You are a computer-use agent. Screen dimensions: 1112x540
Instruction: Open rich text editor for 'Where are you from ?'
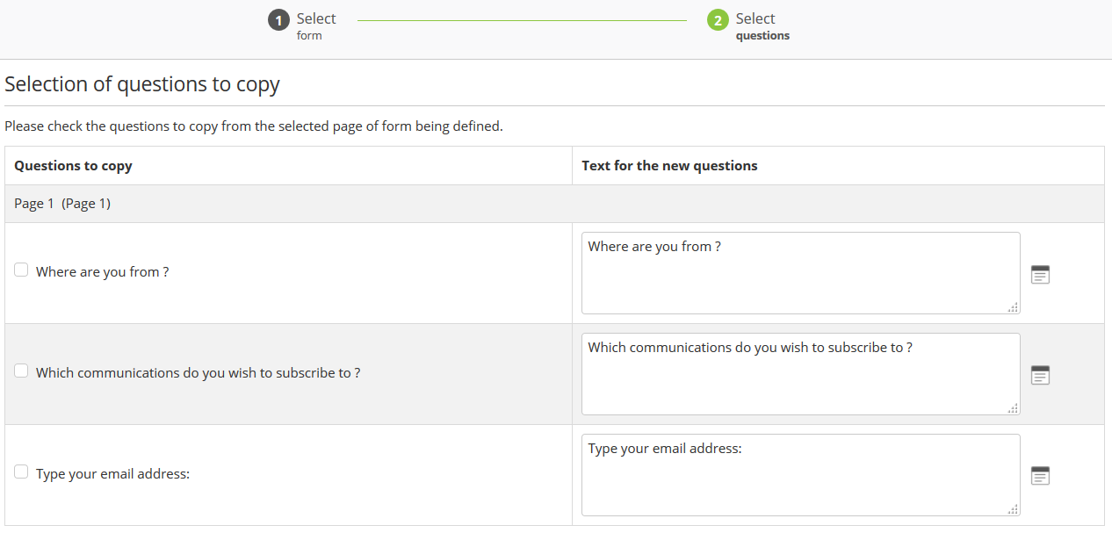coord(1040,274)
